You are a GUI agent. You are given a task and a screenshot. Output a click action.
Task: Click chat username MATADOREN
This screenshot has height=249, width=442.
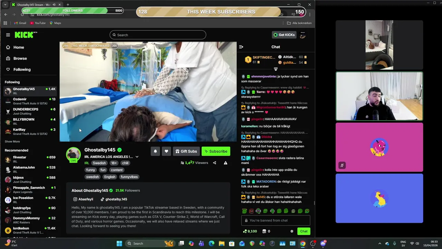(266, 182)
